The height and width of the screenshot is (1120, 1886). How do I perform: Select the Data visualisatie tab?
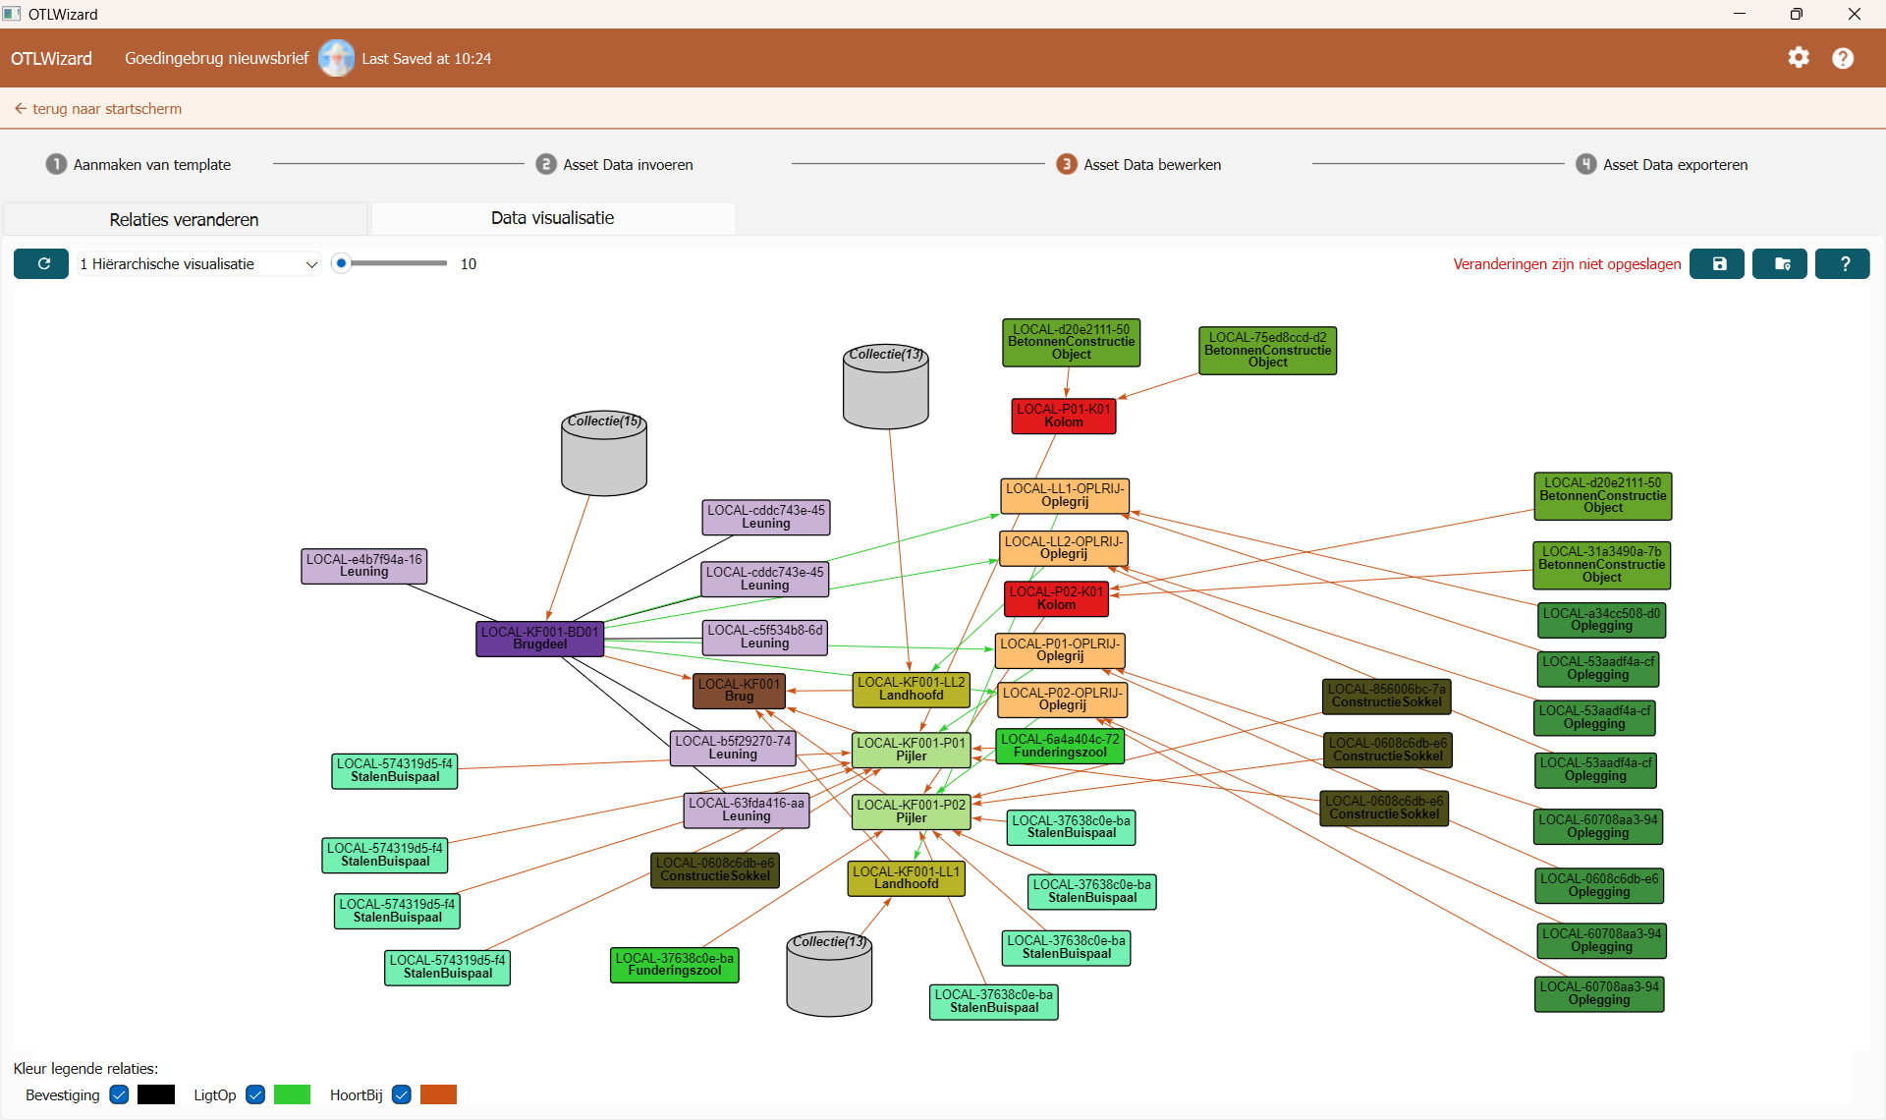[x=553, y=218]
